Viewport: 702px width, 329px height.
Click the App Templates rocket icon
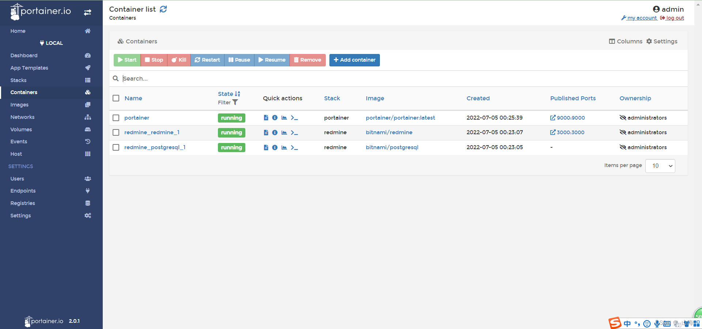point(88,68)
